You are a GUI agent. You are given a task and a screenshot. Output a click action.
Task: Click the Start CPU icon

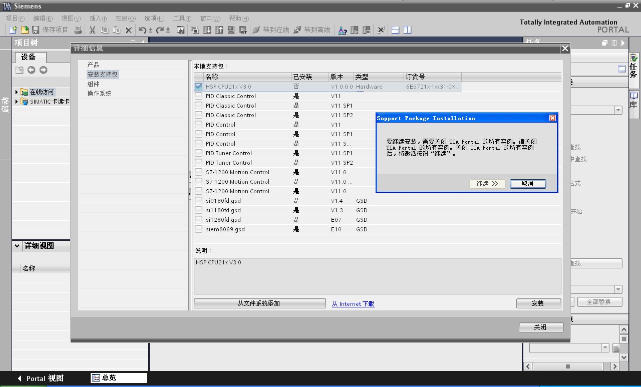click(x=355, y=30)
